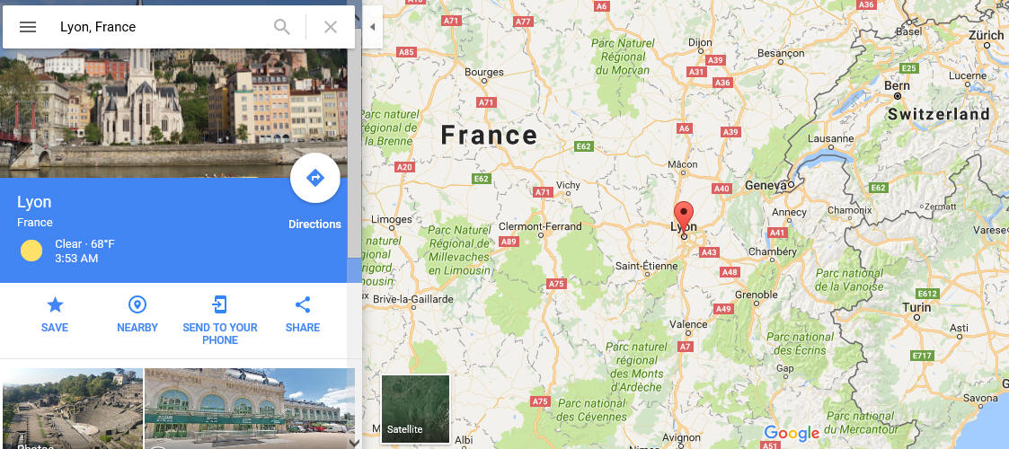The width and height of the screenshot is (1009, 449).
Task: Click the search magnifier icon
Action: pyautogui.click(x=282, y=27)
